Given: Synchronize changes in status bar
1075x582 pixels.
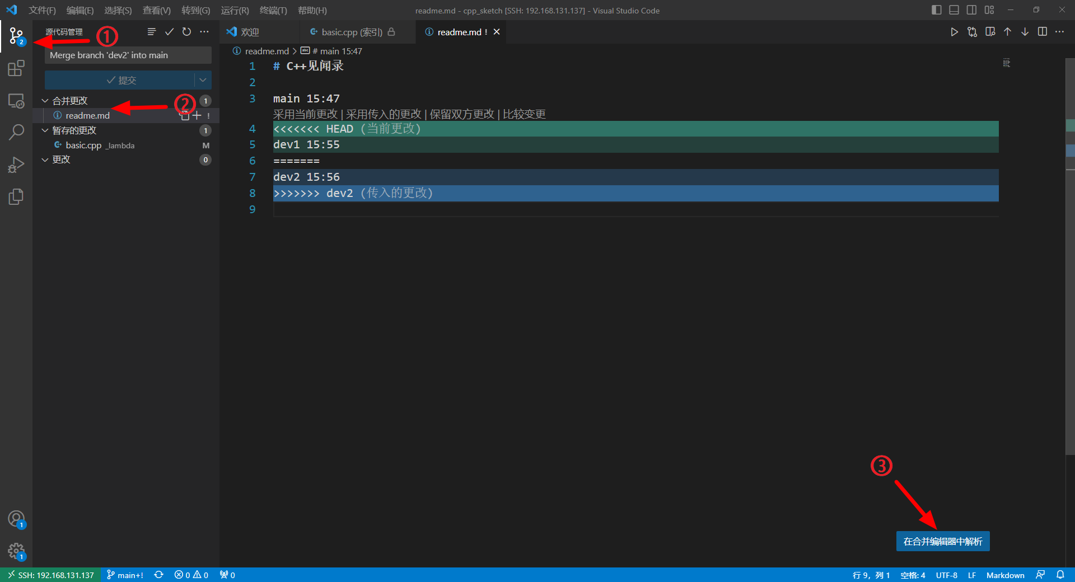Looking at the screenshot, I should tap(158, 575).
